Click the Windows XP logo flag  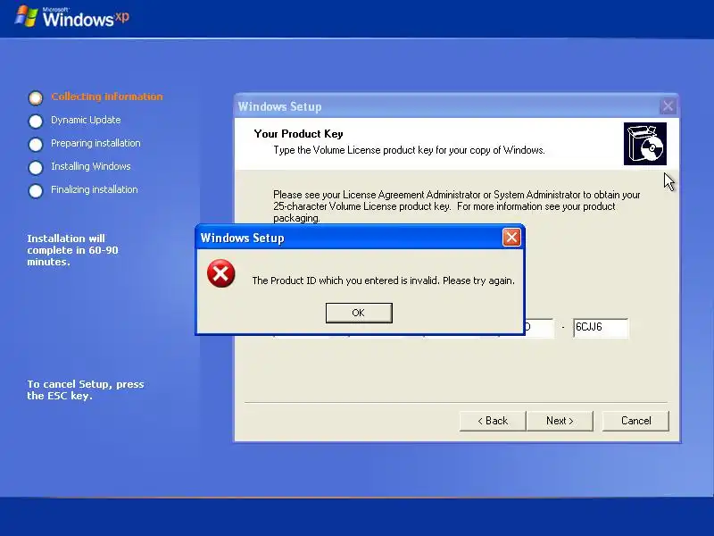[26, 16]
